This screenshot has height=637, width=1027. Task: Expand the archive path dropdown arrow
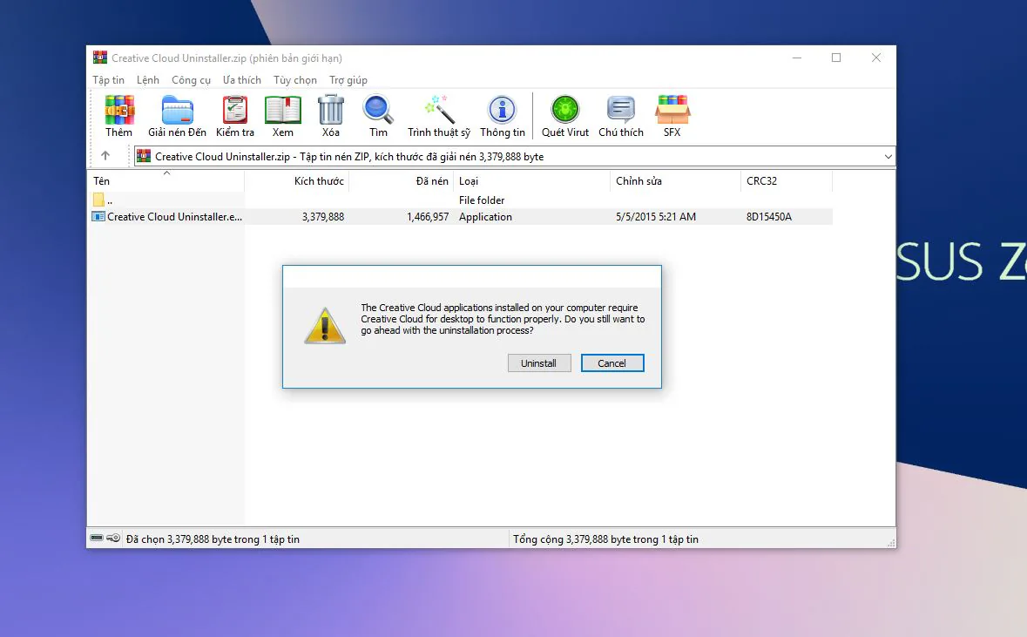pos(888,157)
